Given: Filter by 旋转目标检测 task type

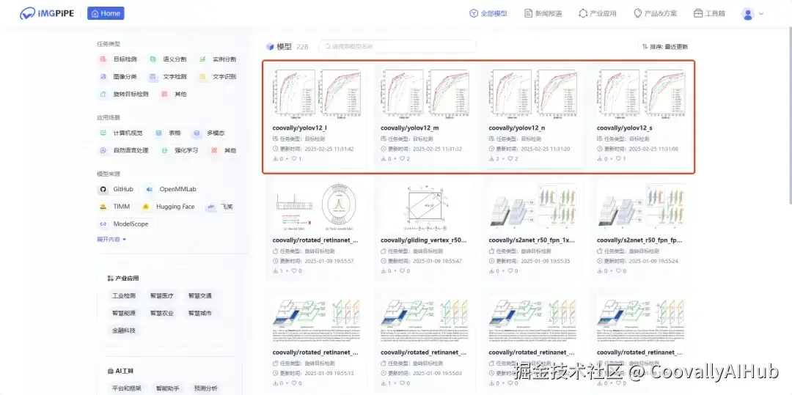Looking at the screenshot, I should pyautogui.click(x=124, y=94).
